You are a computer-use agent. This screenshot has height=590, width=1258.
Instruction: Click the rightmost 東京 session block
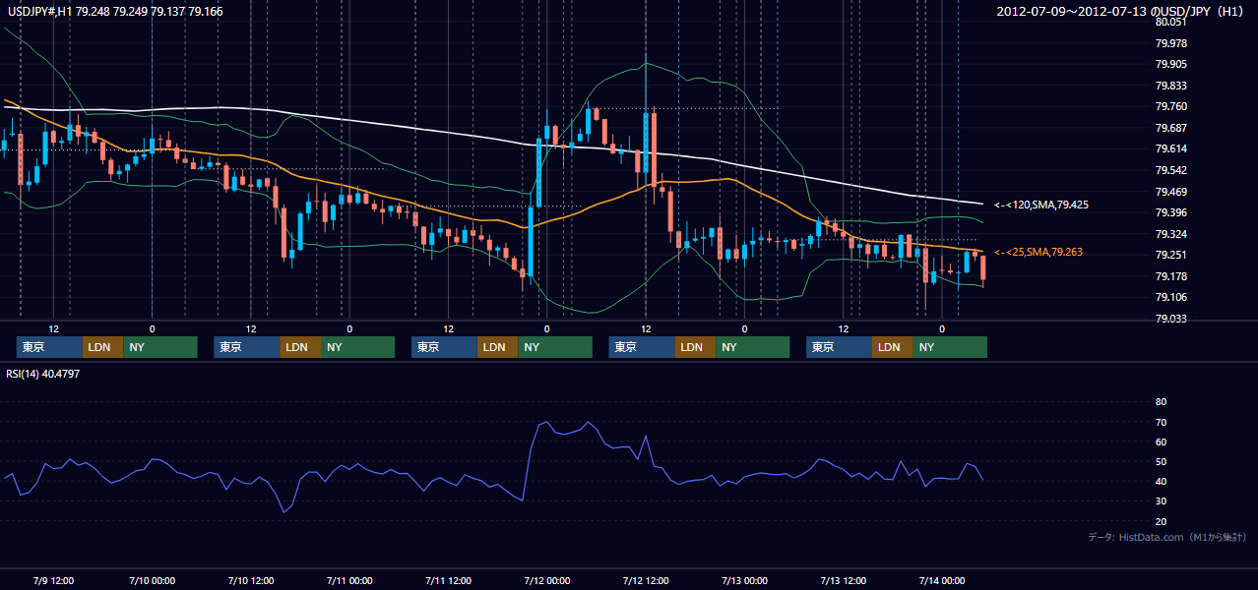(839, 347)
